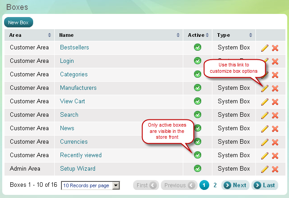Image resolution: width=289 pixels, height=198 pixels.
Task: Delete the Recently viewed box
Action: (x=275, y=156)
